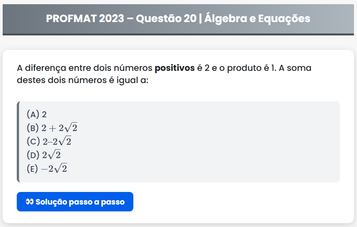357x227 pixels.
Task: Click the text "destes dois números é igual a:"
Action: point(82,81)
